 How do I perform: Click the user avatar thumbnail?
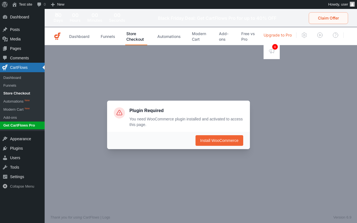[x=352, y=4]
